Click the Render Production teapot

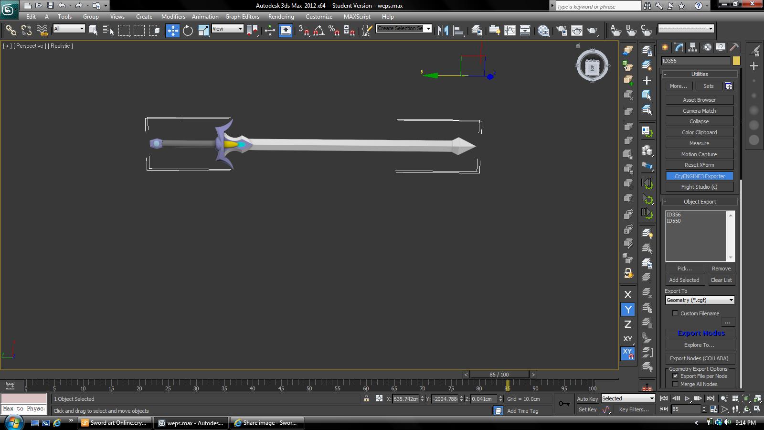(x=593, y=31)
